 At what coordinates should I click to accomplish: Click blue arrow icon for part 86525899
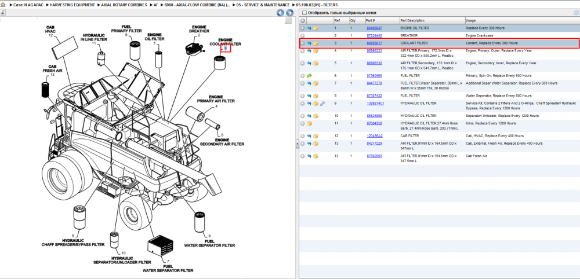click(x=309, y=116)
